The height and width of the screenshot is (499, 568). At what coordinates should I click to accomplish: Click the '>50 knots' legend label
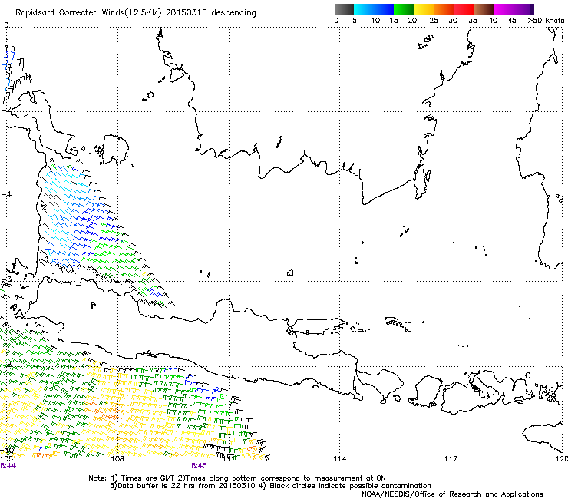click(x=546, y=21)
